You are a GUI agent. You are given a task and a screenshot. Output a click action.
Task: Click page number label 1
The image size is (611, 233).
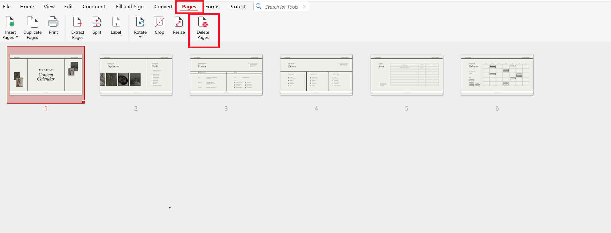46,108
